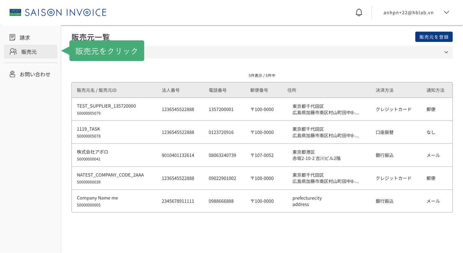Click corporate number 9010401132614
The height and width of the screenshot is (253, 463).
(178, 155)
